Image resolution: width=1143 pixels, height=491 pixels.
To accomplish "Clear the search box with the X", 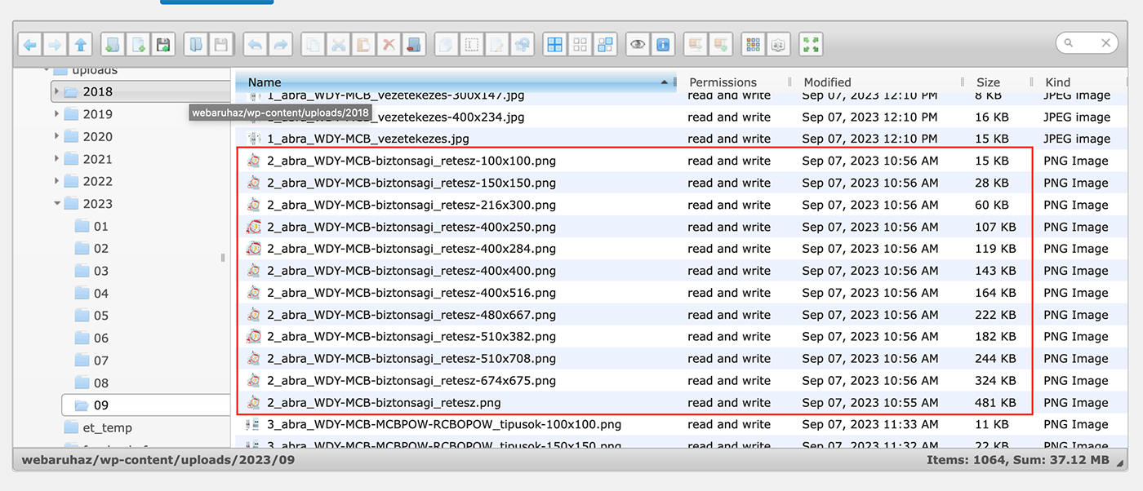I will (1106, 43).
